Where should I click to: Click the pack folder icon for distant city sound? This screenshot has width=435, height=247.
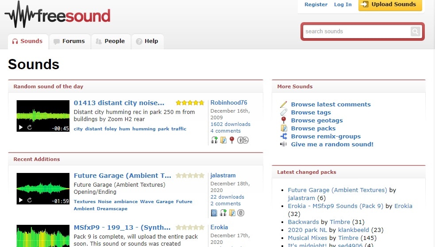point(223,140)
